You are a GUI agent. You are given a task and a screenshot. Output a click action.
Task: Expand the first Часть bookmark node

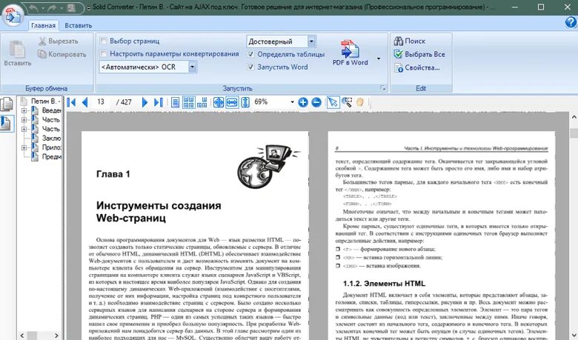[x=24, y=120]
